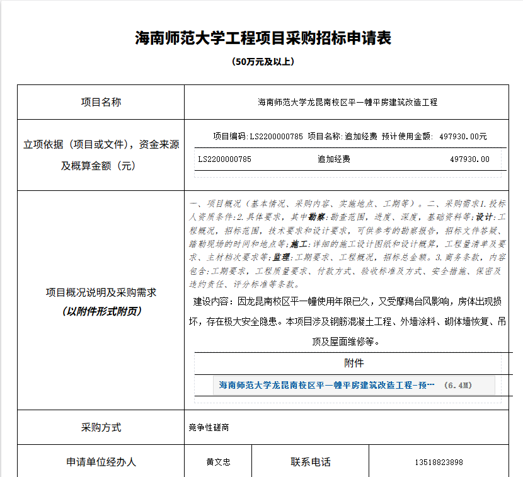Click the form title 海南师范大学工程项目采购招标申请表
This screenshot has width=523, height=477.
(x=263, y=38)
